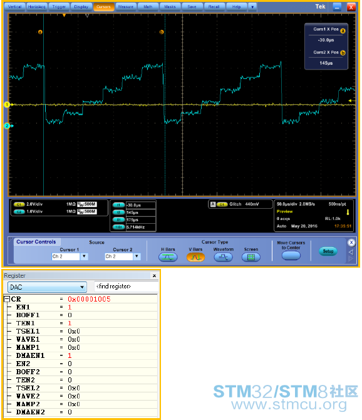
Task: Open the DAC peripheral dropdown
Action: click(47, 287)
